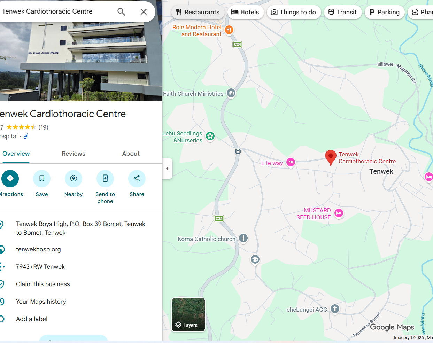The width and height of the screenshot is (433, 343).
Task: Select Koma Catholic church map marker
Action: (243, 239)
